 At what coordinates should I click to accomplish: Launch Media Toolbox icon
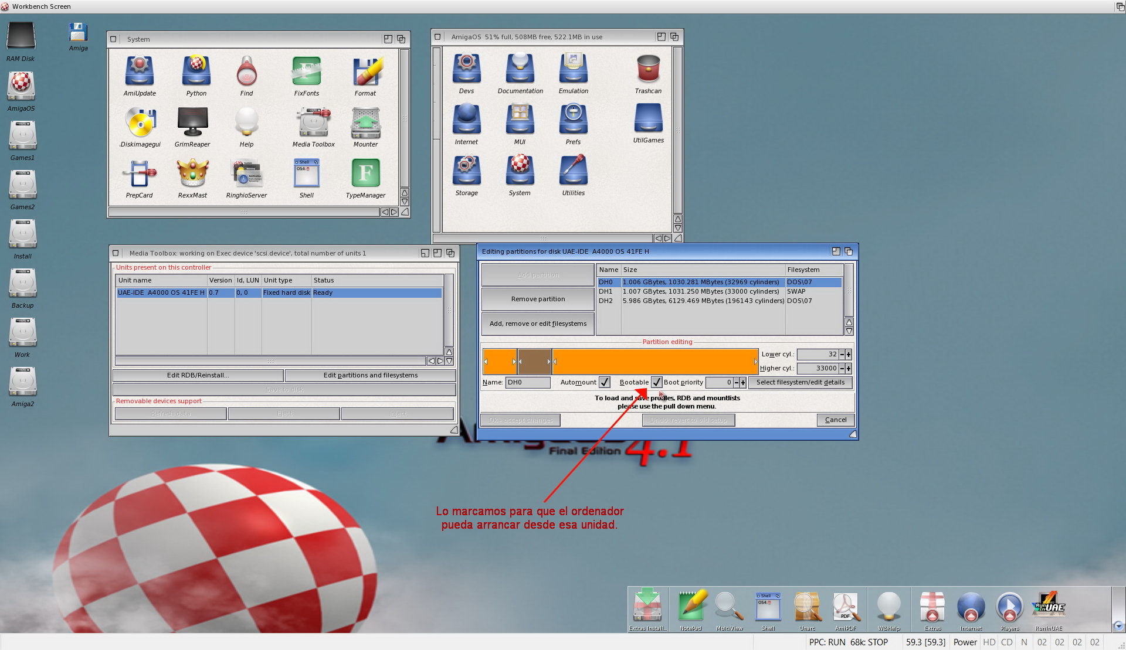click(x=314, y=122)
